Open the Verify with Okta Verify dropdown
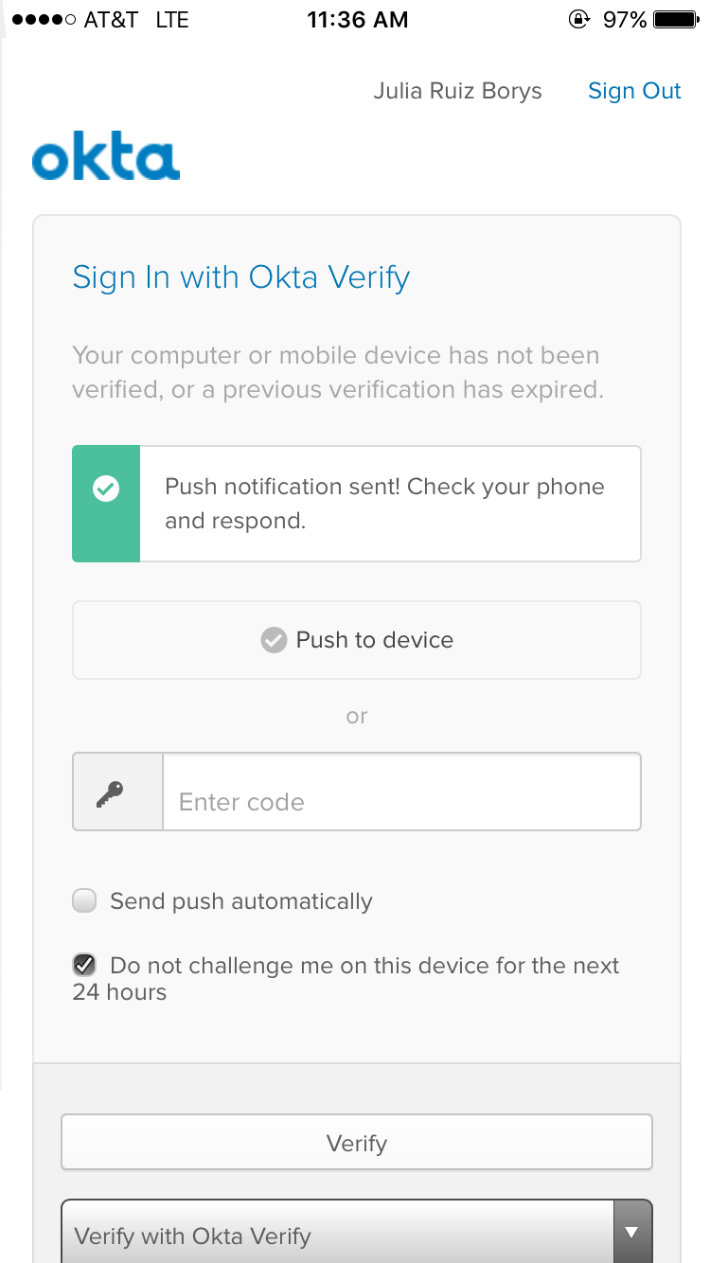This screenshot has height=1263, width=710. 357,1235
